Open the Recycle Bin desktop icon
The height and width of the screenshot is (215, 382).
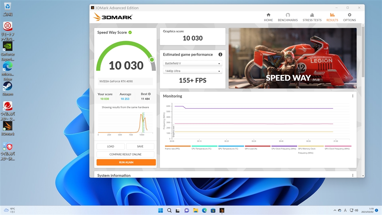[7, 9]
